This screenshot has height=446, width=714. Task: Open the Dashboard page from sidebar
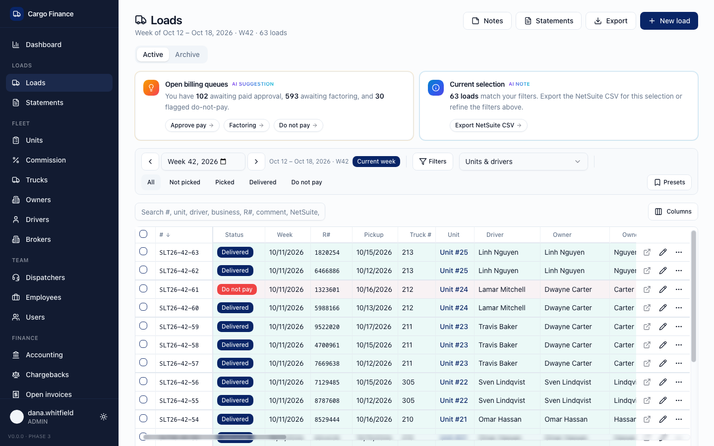coord(59,45)
